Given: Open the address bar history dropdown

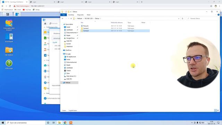Looking at the screenshot, I should coord(179,18).
